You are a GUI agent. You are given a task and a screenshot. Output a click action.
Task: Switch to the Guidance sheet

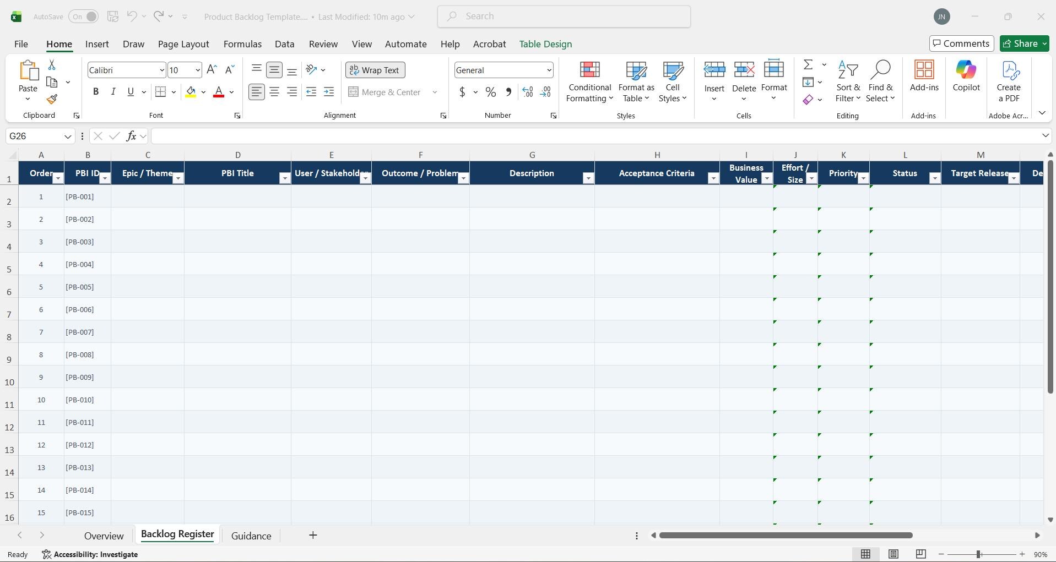(251, 536)
